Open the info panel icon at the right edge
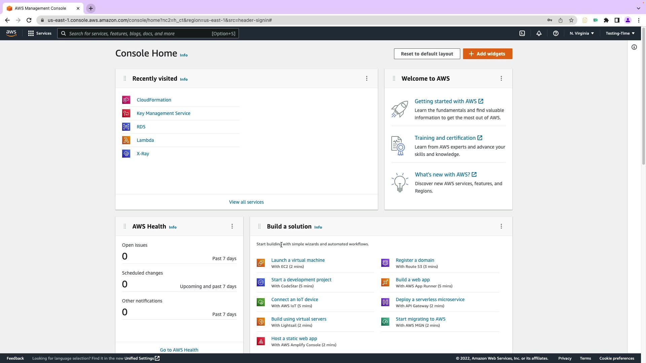The image size is (646, 363). [x=634, y=47]
